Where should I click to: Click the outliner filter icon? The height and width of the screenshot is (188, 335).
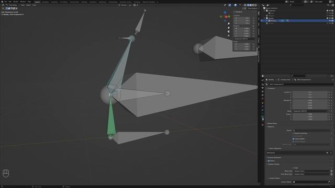pos(328,5)
